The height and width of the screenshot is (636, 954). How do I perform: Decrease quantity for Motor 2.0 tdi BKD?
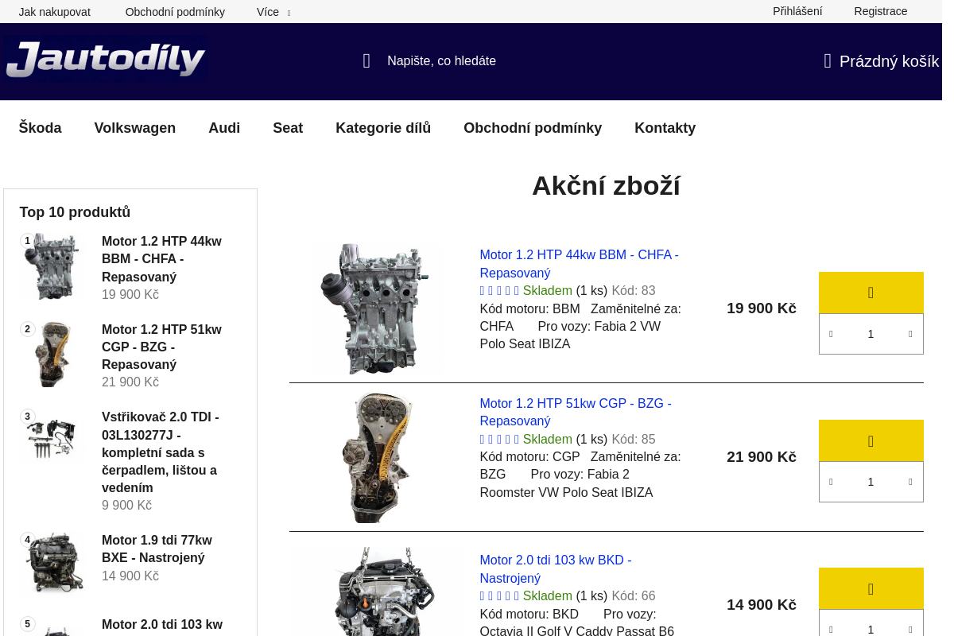(831, 629)
